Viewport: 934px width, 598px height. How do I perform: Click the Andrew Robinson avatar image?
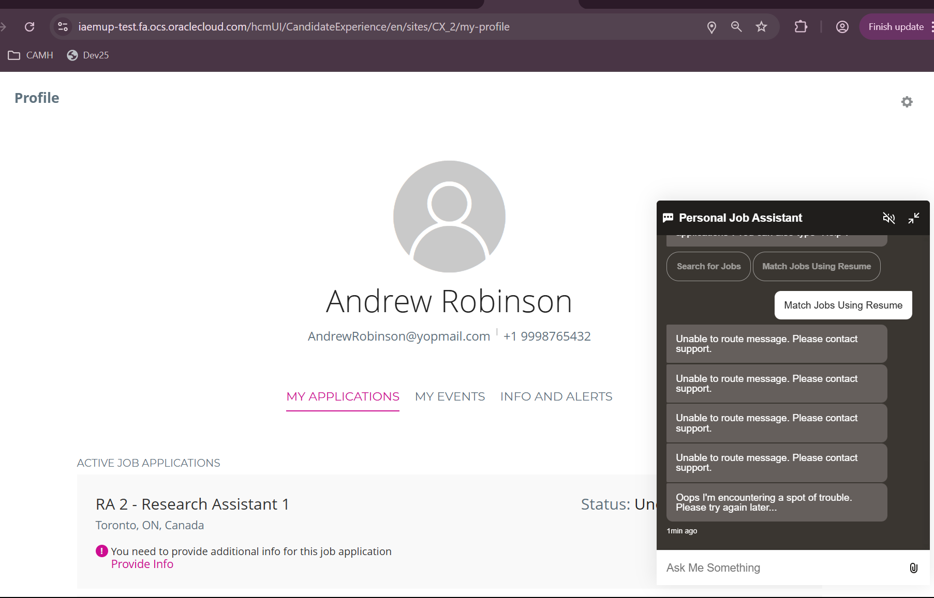(449, 217)
